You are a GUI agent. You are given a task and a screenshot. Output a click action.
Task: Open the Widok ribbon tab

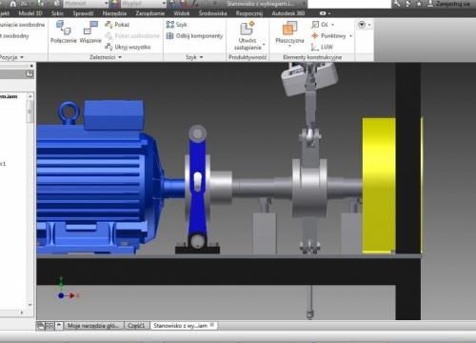click(x=182, y=13)
